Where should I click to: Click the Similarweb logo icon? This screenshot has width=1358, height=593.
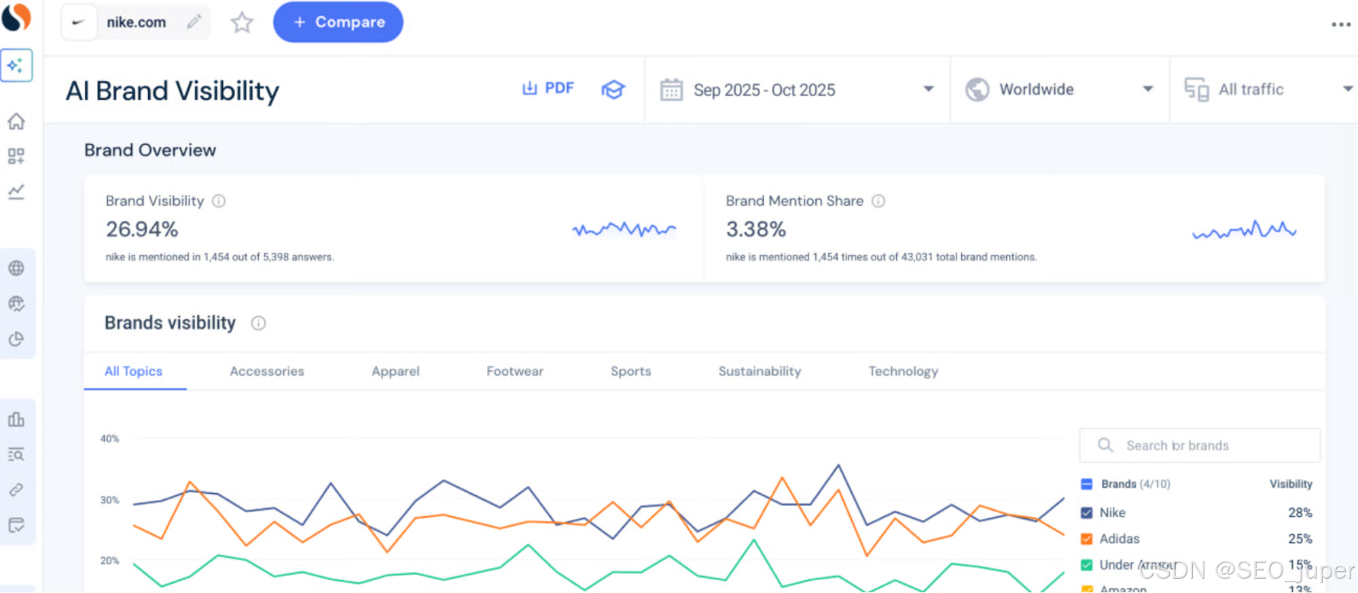(16, 18)
